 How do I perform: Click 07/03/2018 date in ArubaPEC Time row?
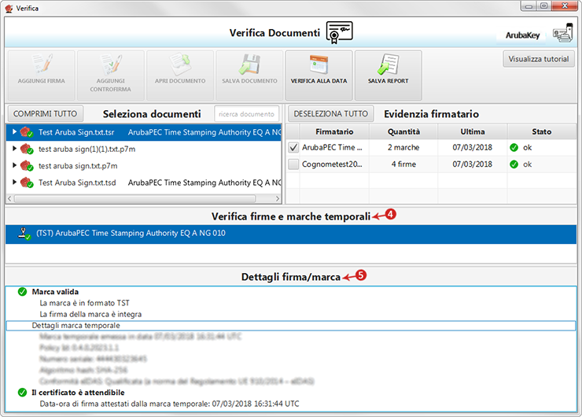pyautogui.click(x=473, y=147)
